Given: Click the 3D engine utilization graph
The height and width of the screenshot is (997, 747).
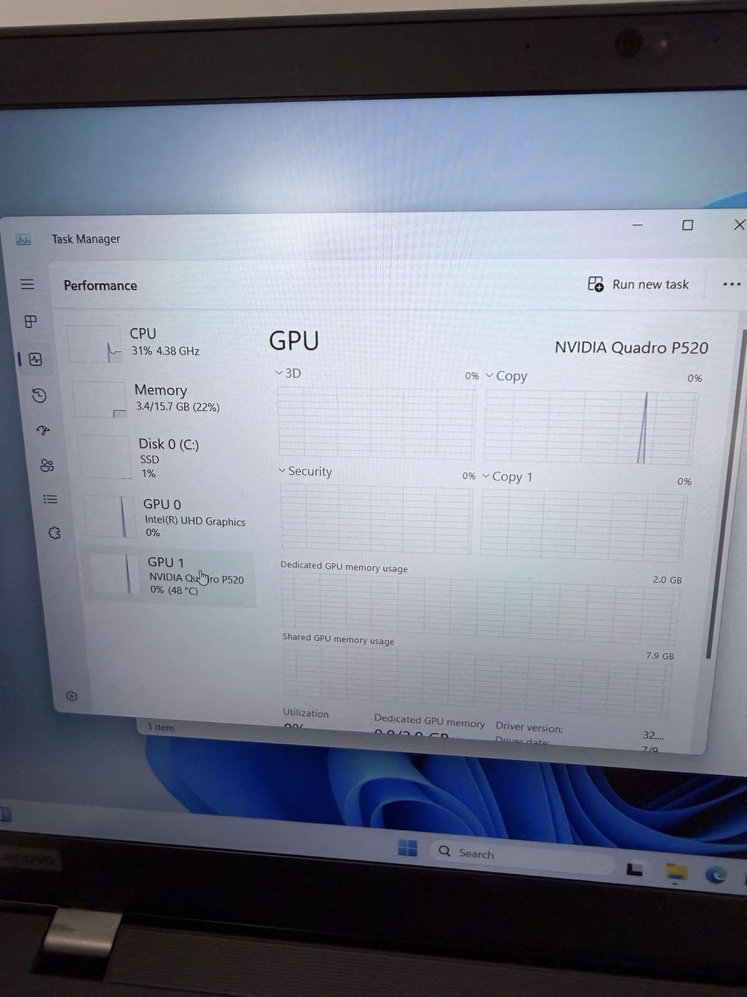Looking at the screenshot, I should [376, 422].
